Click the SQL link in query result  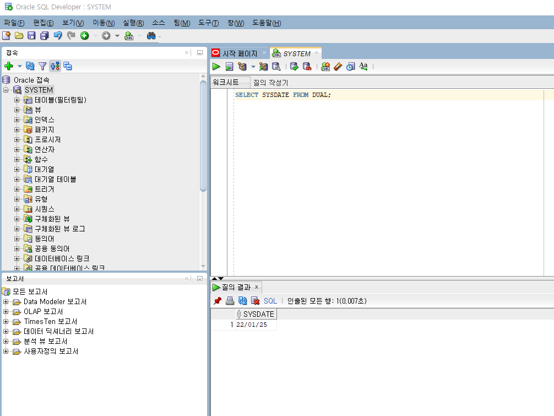[x=270, y=301]
